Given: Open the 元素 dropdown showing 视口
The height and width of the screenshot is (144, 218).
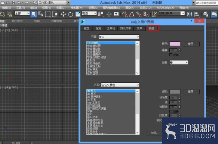Looking at the screenshot, I should point(119,37).
